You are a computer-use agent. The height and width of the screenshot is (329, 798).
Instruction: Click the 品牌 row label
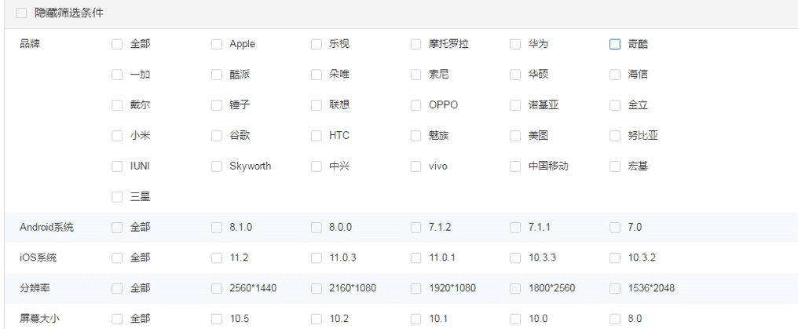point(30,44)
